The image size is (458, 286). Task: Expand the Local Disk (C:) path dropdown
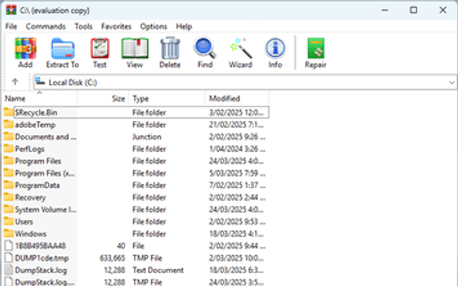point(452,83)
